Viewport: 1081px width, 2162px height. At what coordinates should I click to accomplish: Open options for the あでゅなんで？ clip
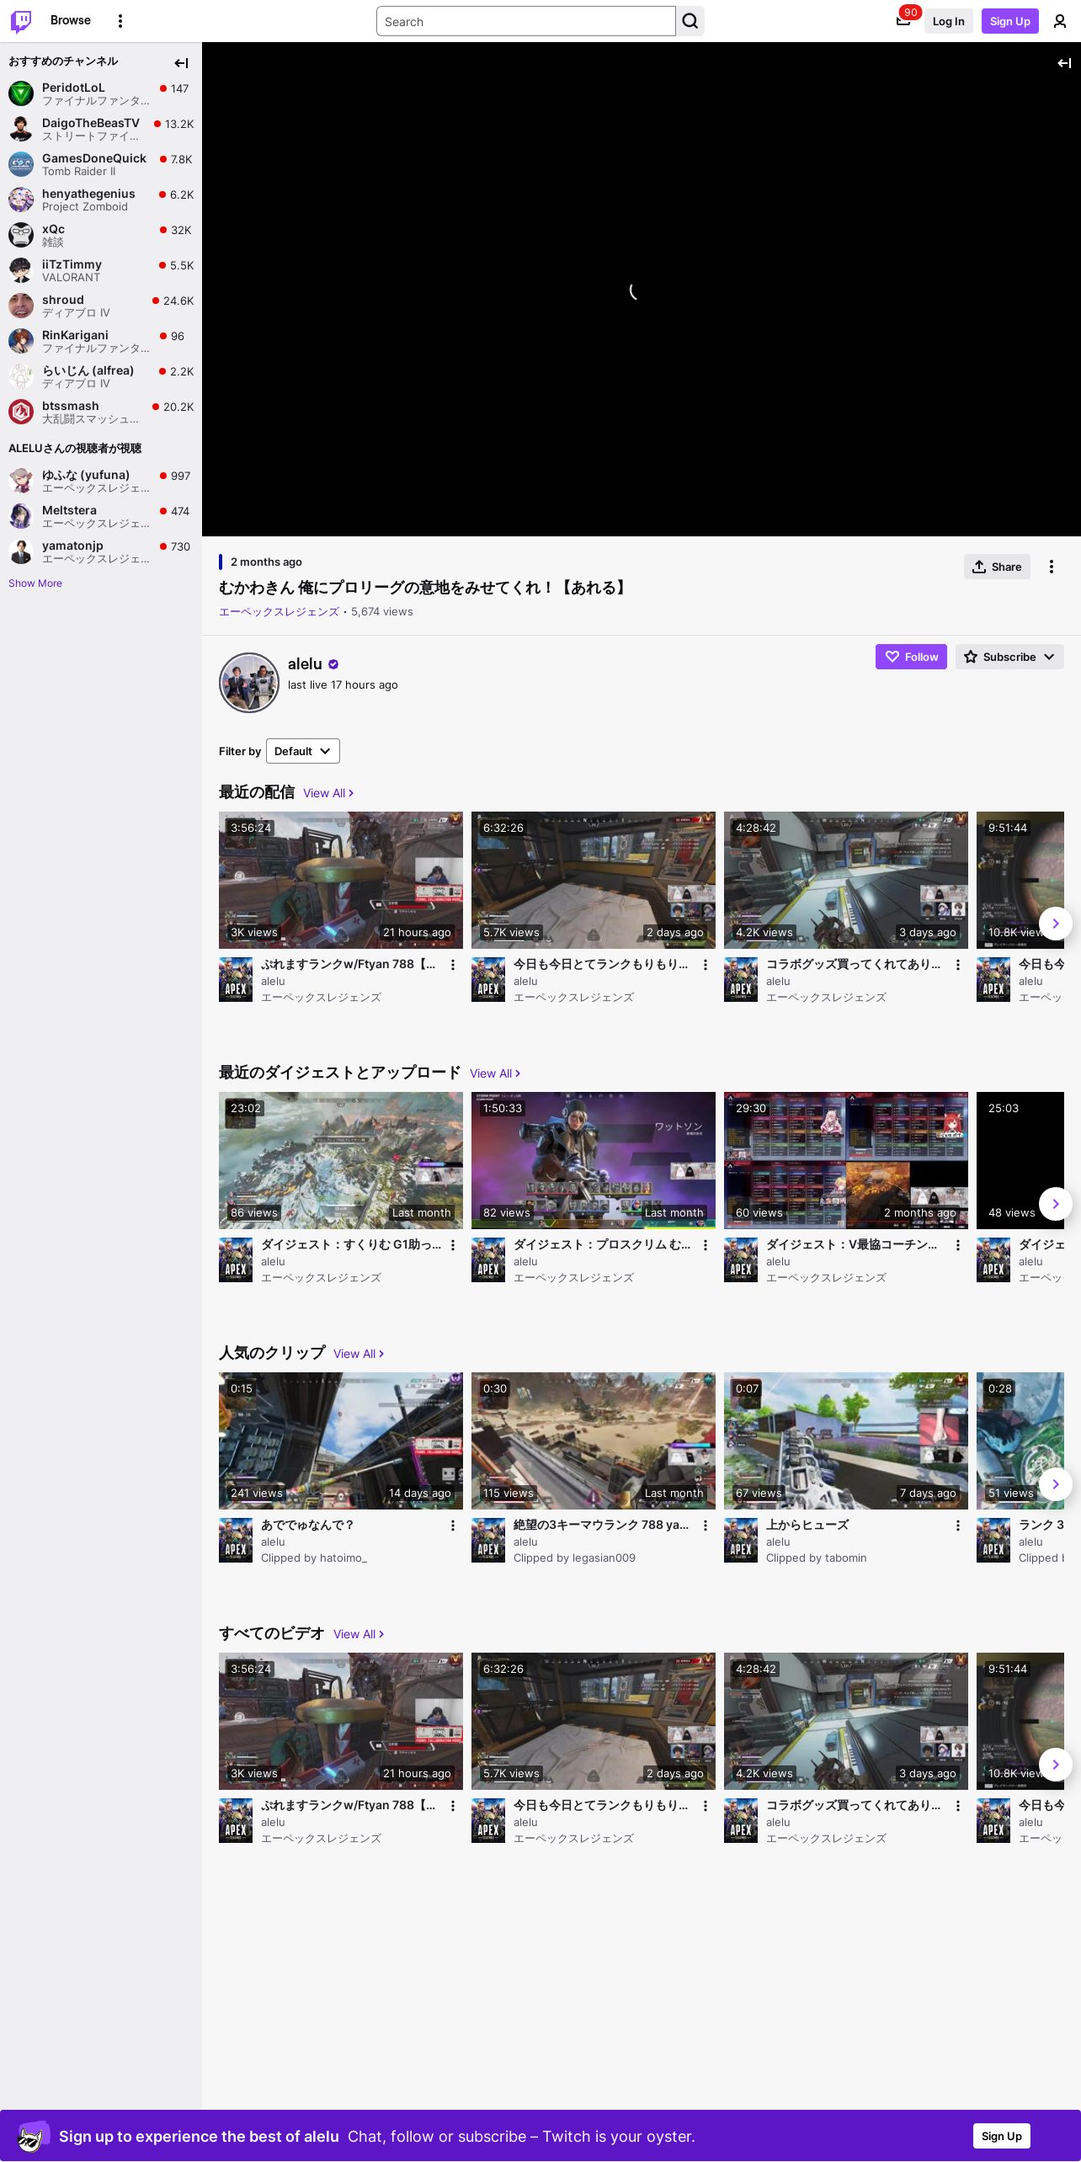pos(452,1526)
